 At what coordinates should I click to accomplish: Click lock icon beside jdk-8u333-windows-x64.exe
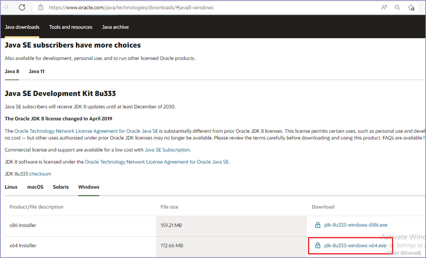317,246
